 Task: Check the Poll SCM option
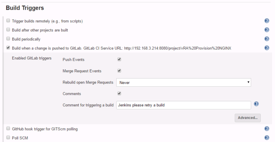[x=8, y=138]
